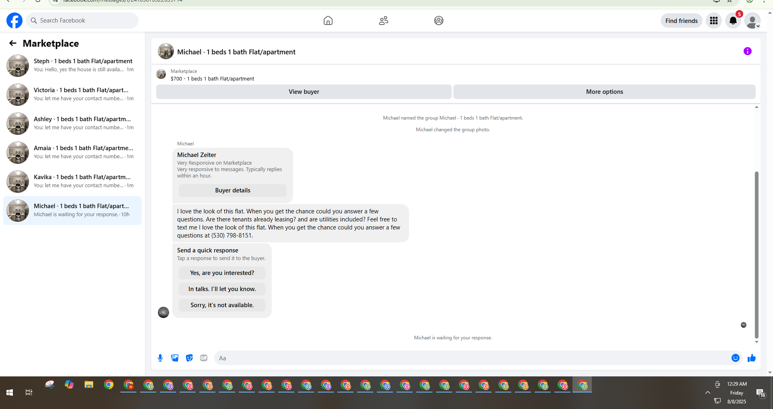This screenshot has width=773, height=409.
Task: Open Steph's conversation in the list
Action: (x=72, y=66)
